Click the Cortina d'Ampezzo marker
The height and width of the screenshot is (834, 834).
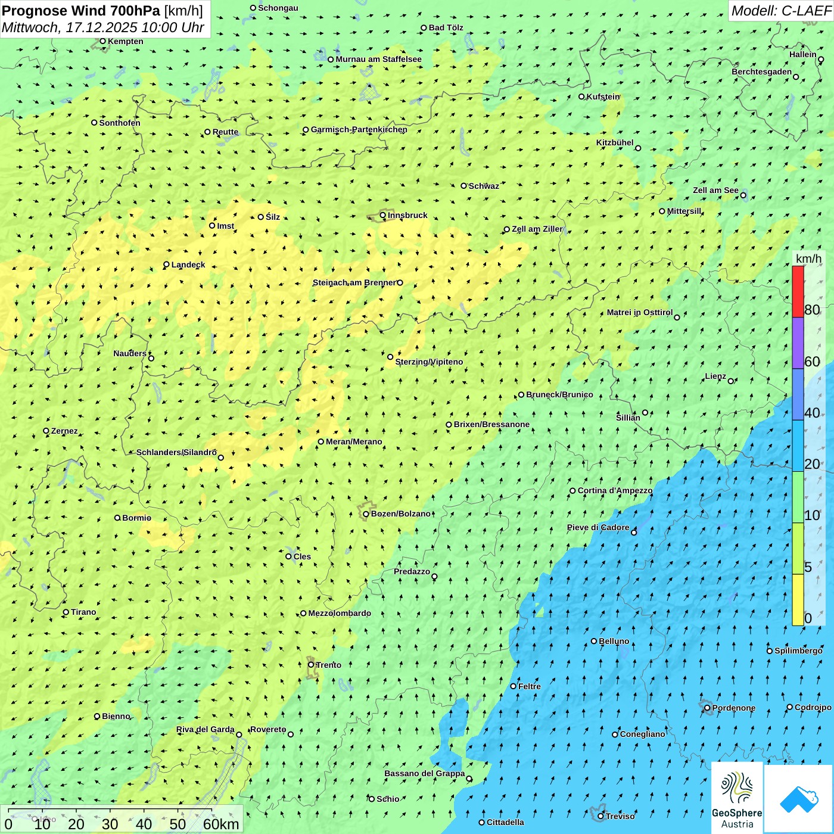(573, 491)
